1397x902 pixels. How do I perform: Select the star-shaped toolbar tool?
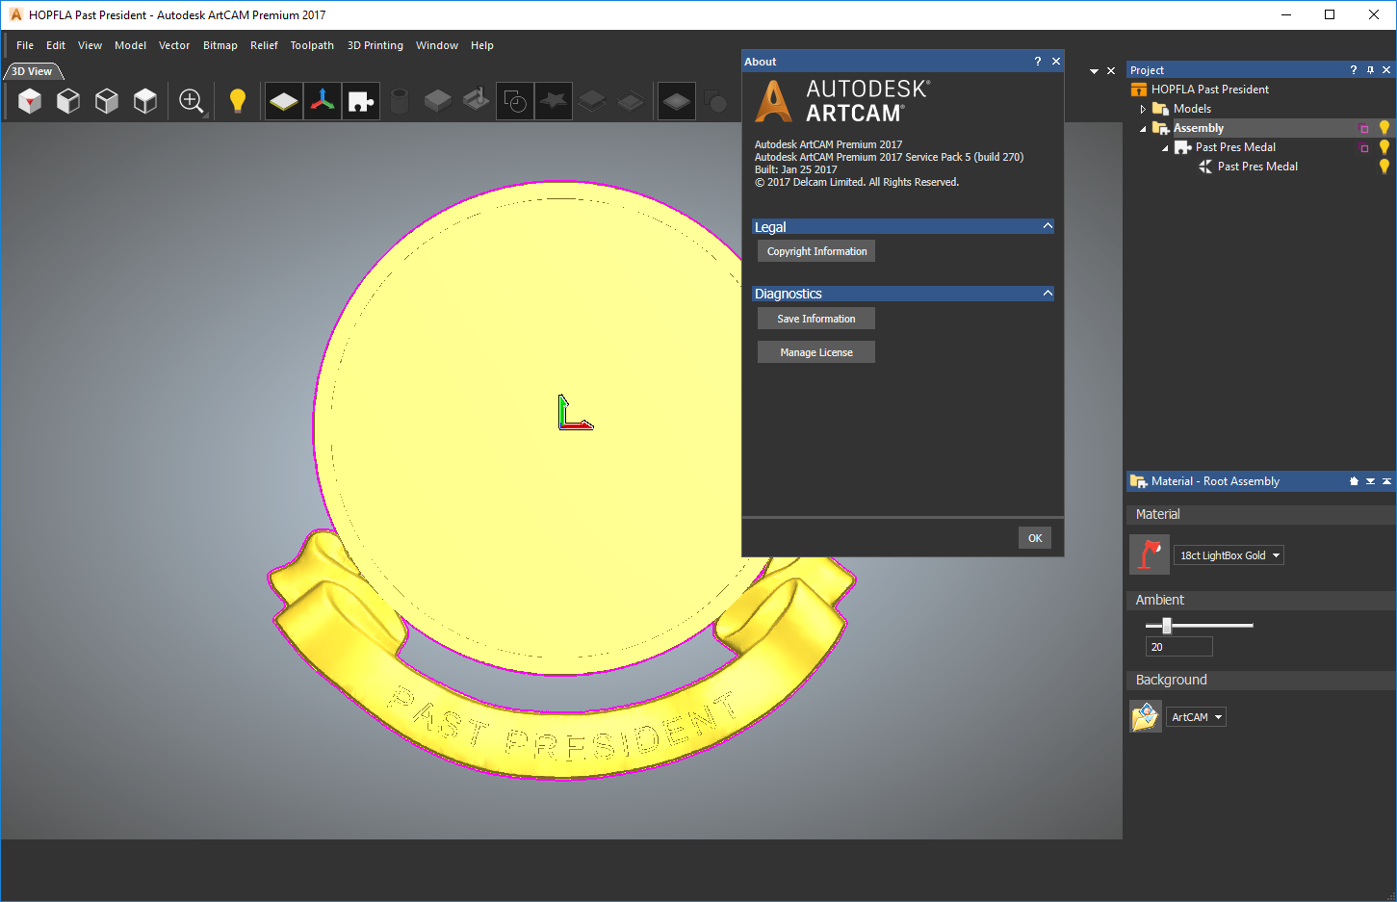[x=553, y=100]
